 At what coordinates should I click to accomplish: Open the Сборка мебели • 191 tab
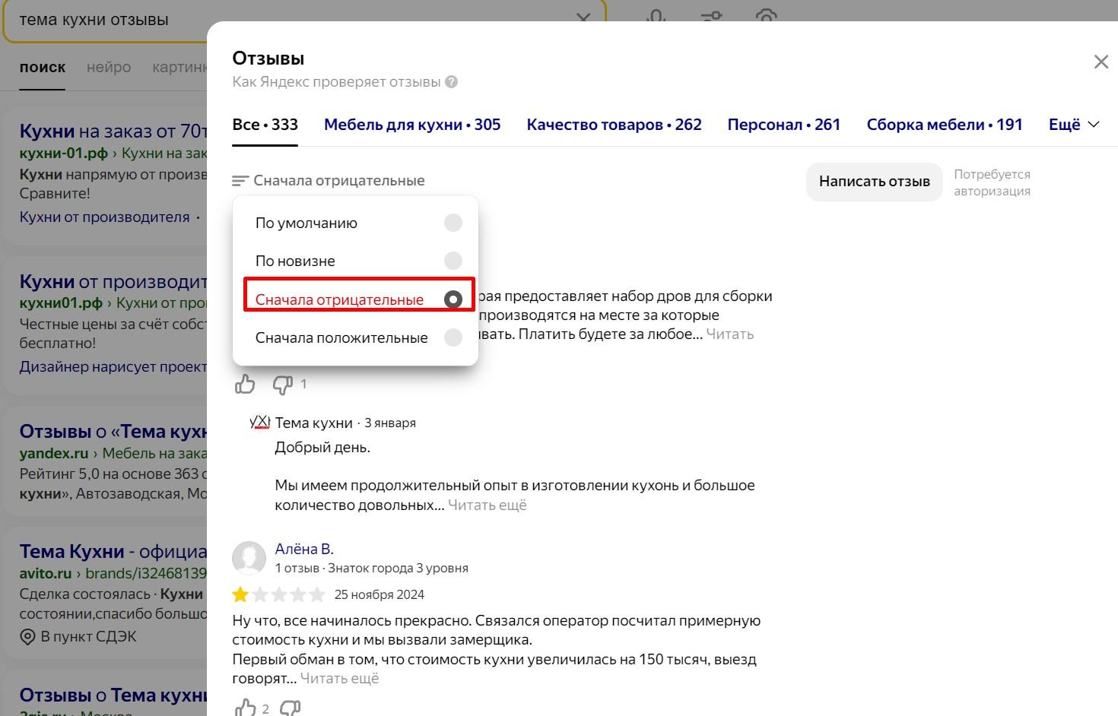click(x=945, y=125)
